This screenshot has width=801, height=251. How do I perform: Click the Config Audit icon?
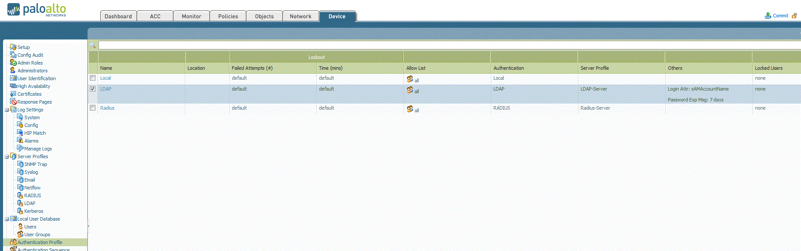(13, 55)
